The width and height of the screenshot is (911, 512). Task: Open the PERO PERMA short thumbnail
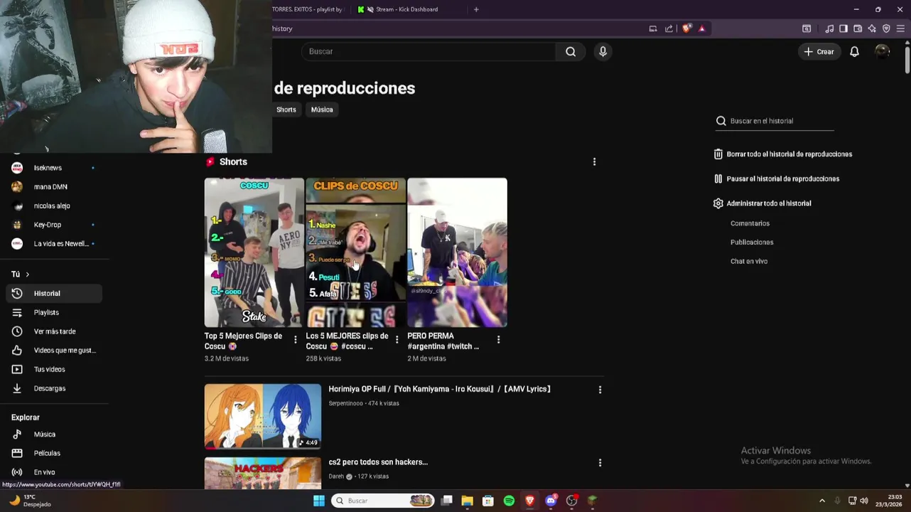(457, 252)
